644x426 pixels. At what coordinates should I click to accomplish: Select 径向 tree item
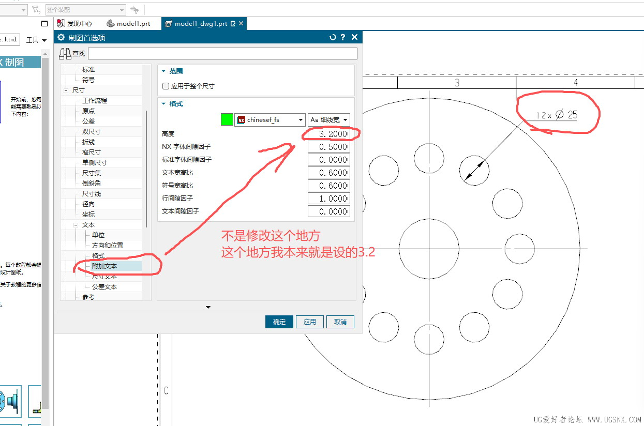pos(88,204)
